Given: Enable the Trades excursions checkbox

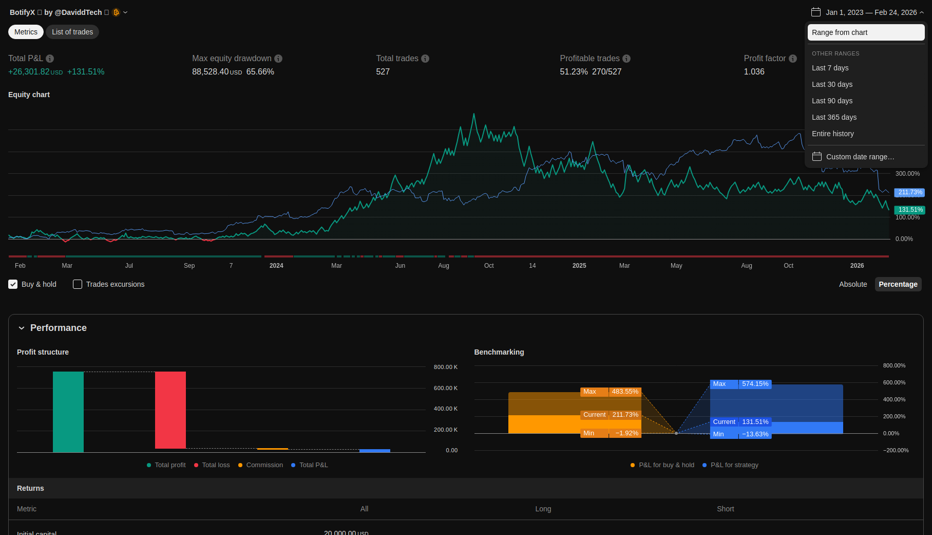Looking at the screenshot, I should coord(78,284).
